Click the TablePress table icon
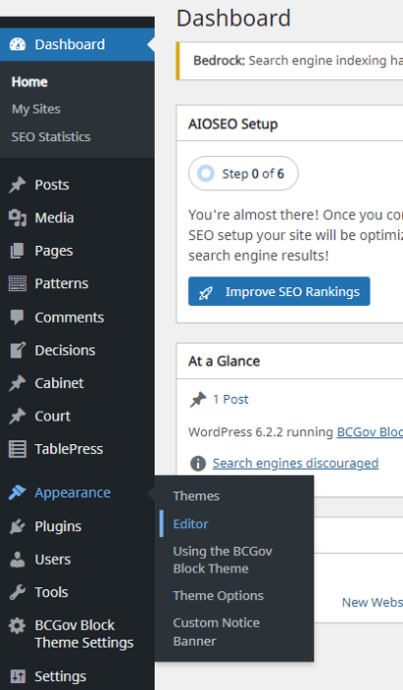The height and width of the screenshot is (690, 403). point(18,449)
